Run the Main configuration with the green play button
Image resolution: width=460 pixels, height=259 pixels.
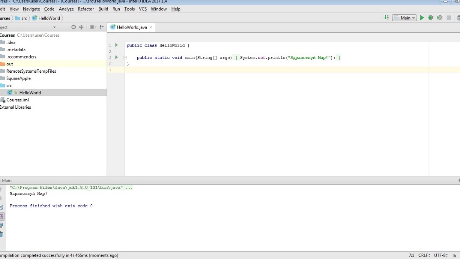(x=422, y=18)
